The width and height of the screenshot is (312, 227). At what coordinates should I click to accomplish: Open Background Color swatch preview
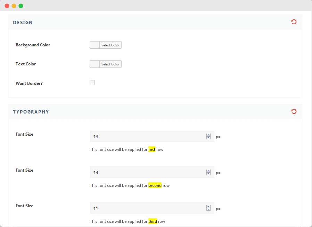pos(95,45)
